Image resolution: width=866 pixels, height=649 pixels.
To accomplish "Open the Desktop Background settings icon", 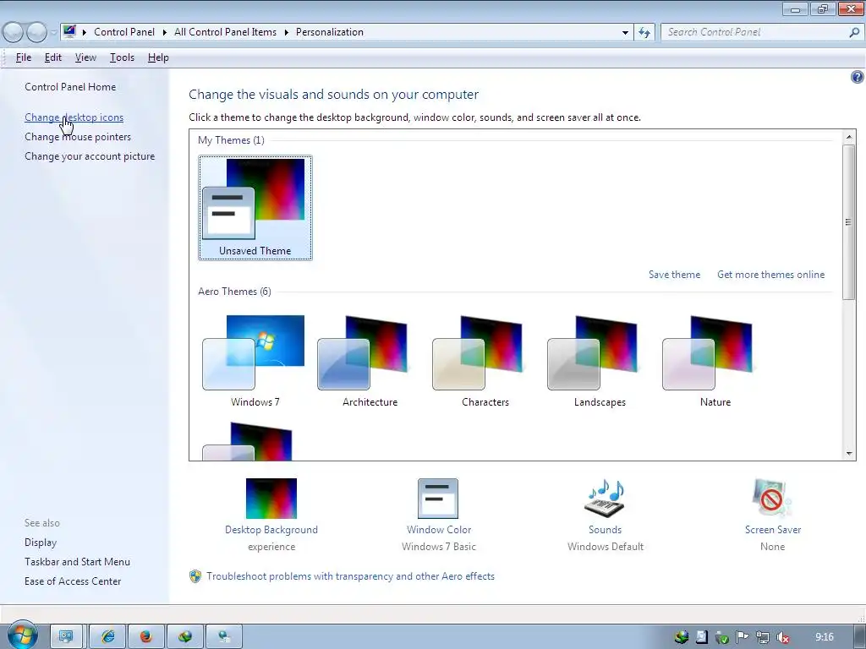I will click(x=271, y=499).
